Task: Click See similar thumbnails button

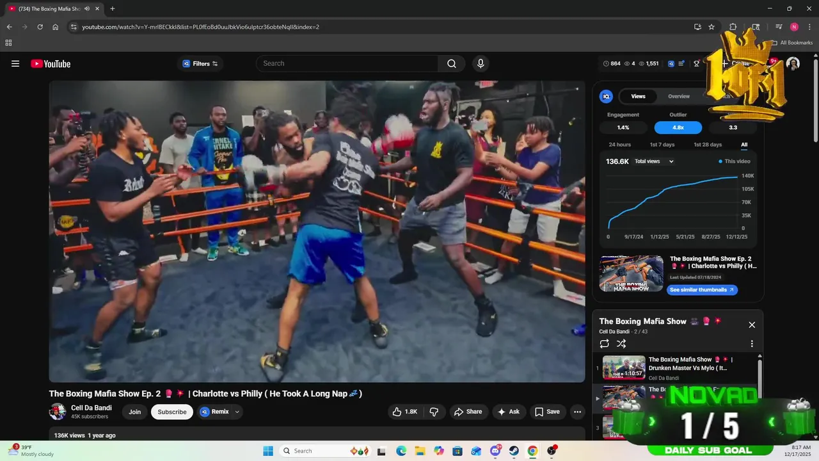Action: point(702,290)
